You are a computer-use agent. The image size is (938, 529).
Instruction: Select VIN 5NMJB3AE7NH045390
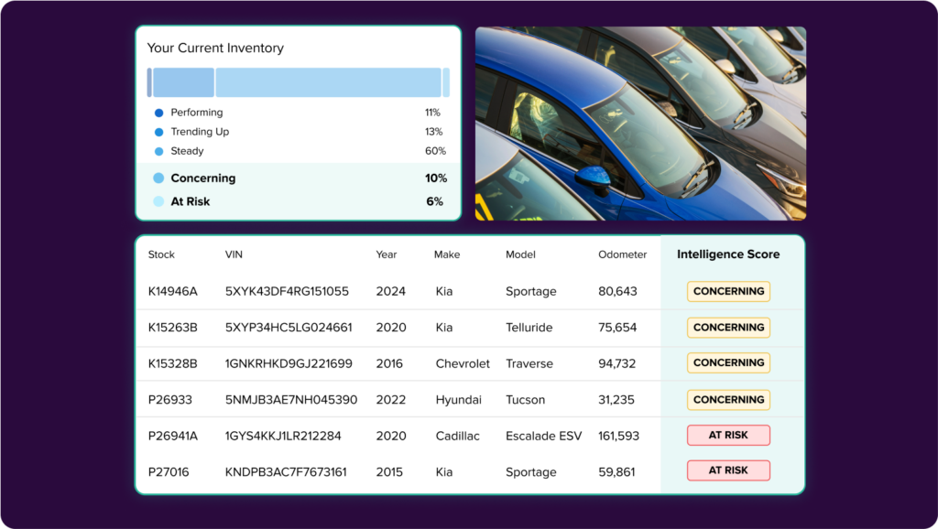[291, 400]
